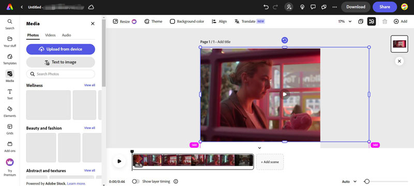The width and height of the screenshot is (414, 186).
Task: Open the user profile avatar
Action: (x=405, y=7)
